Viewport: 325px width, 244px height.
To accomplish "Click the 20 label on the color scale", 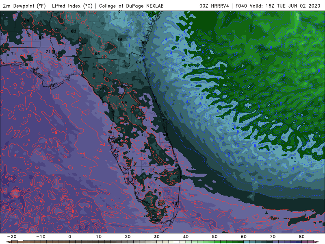I will point(128,237).
